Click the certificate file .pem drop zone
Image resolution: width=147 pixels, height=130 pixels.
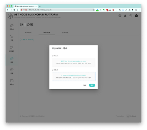73,62
